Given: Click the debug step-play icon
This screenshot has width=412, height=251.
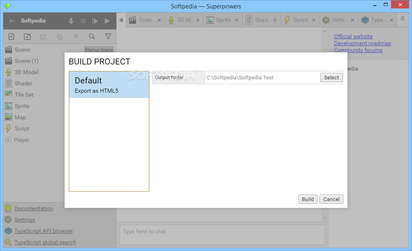Looking at the screenshot, I should point(95,21).
